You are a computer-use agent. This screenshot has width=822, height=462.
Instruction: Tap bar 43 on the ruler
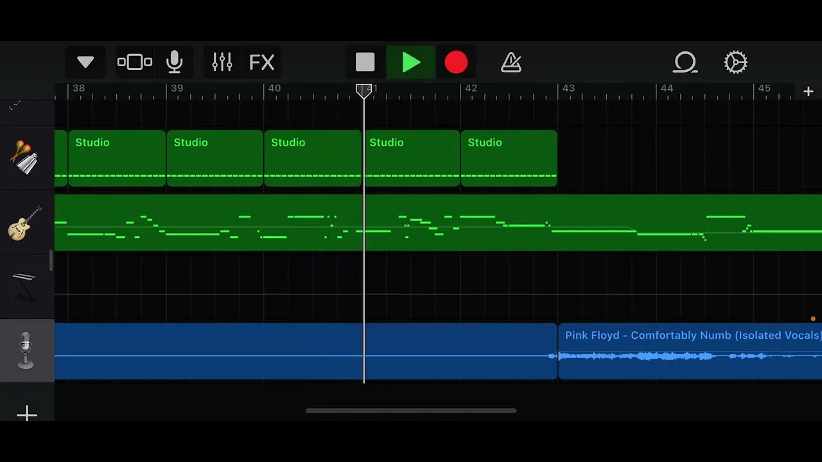tap(569, 89)
